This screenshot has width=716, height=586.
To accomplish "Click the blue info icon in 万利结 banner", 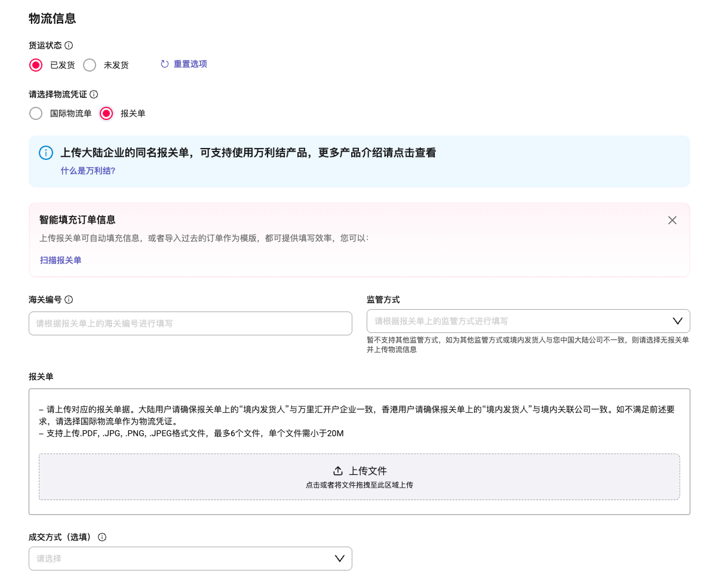I will [x=46, y=153].
